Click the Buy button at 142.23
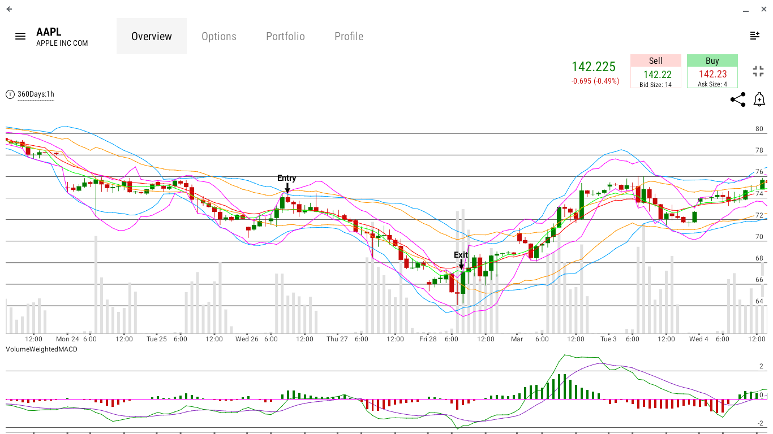 712,71
